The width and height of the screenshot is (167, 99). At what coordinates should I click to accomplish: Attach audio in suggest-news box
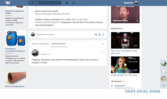tap(103, 34)
